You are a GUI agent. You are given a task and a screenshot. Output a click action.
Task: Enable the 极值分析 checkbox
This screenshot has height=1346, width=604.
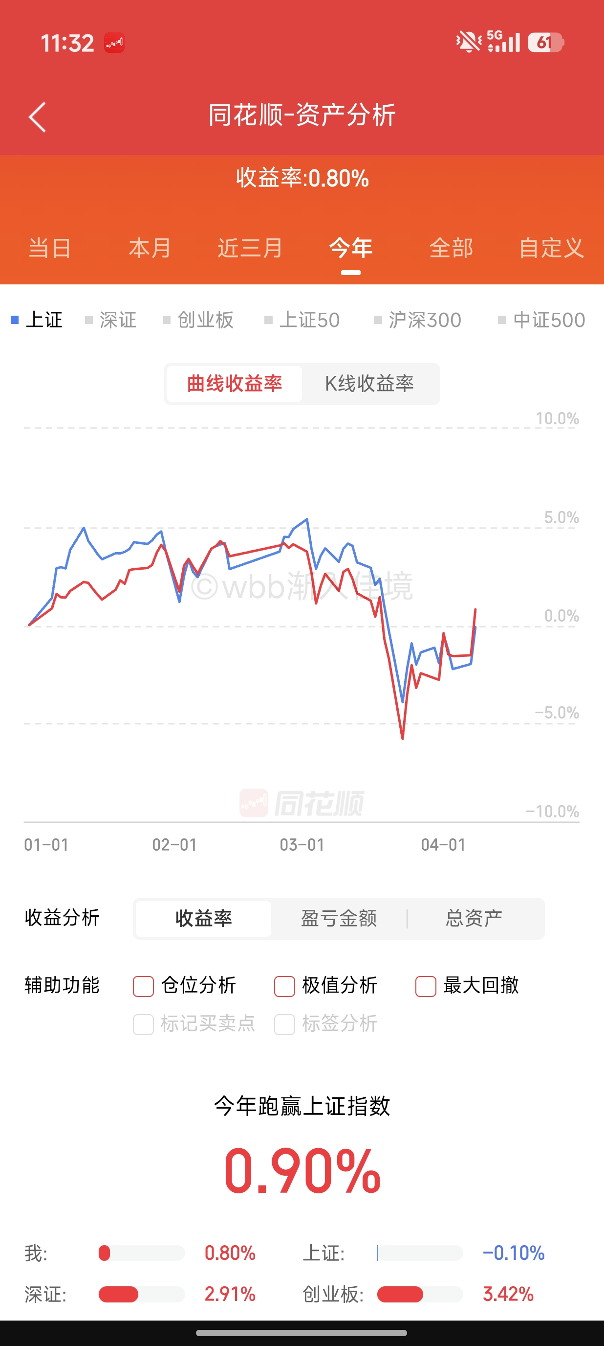[x=285, y=986]
